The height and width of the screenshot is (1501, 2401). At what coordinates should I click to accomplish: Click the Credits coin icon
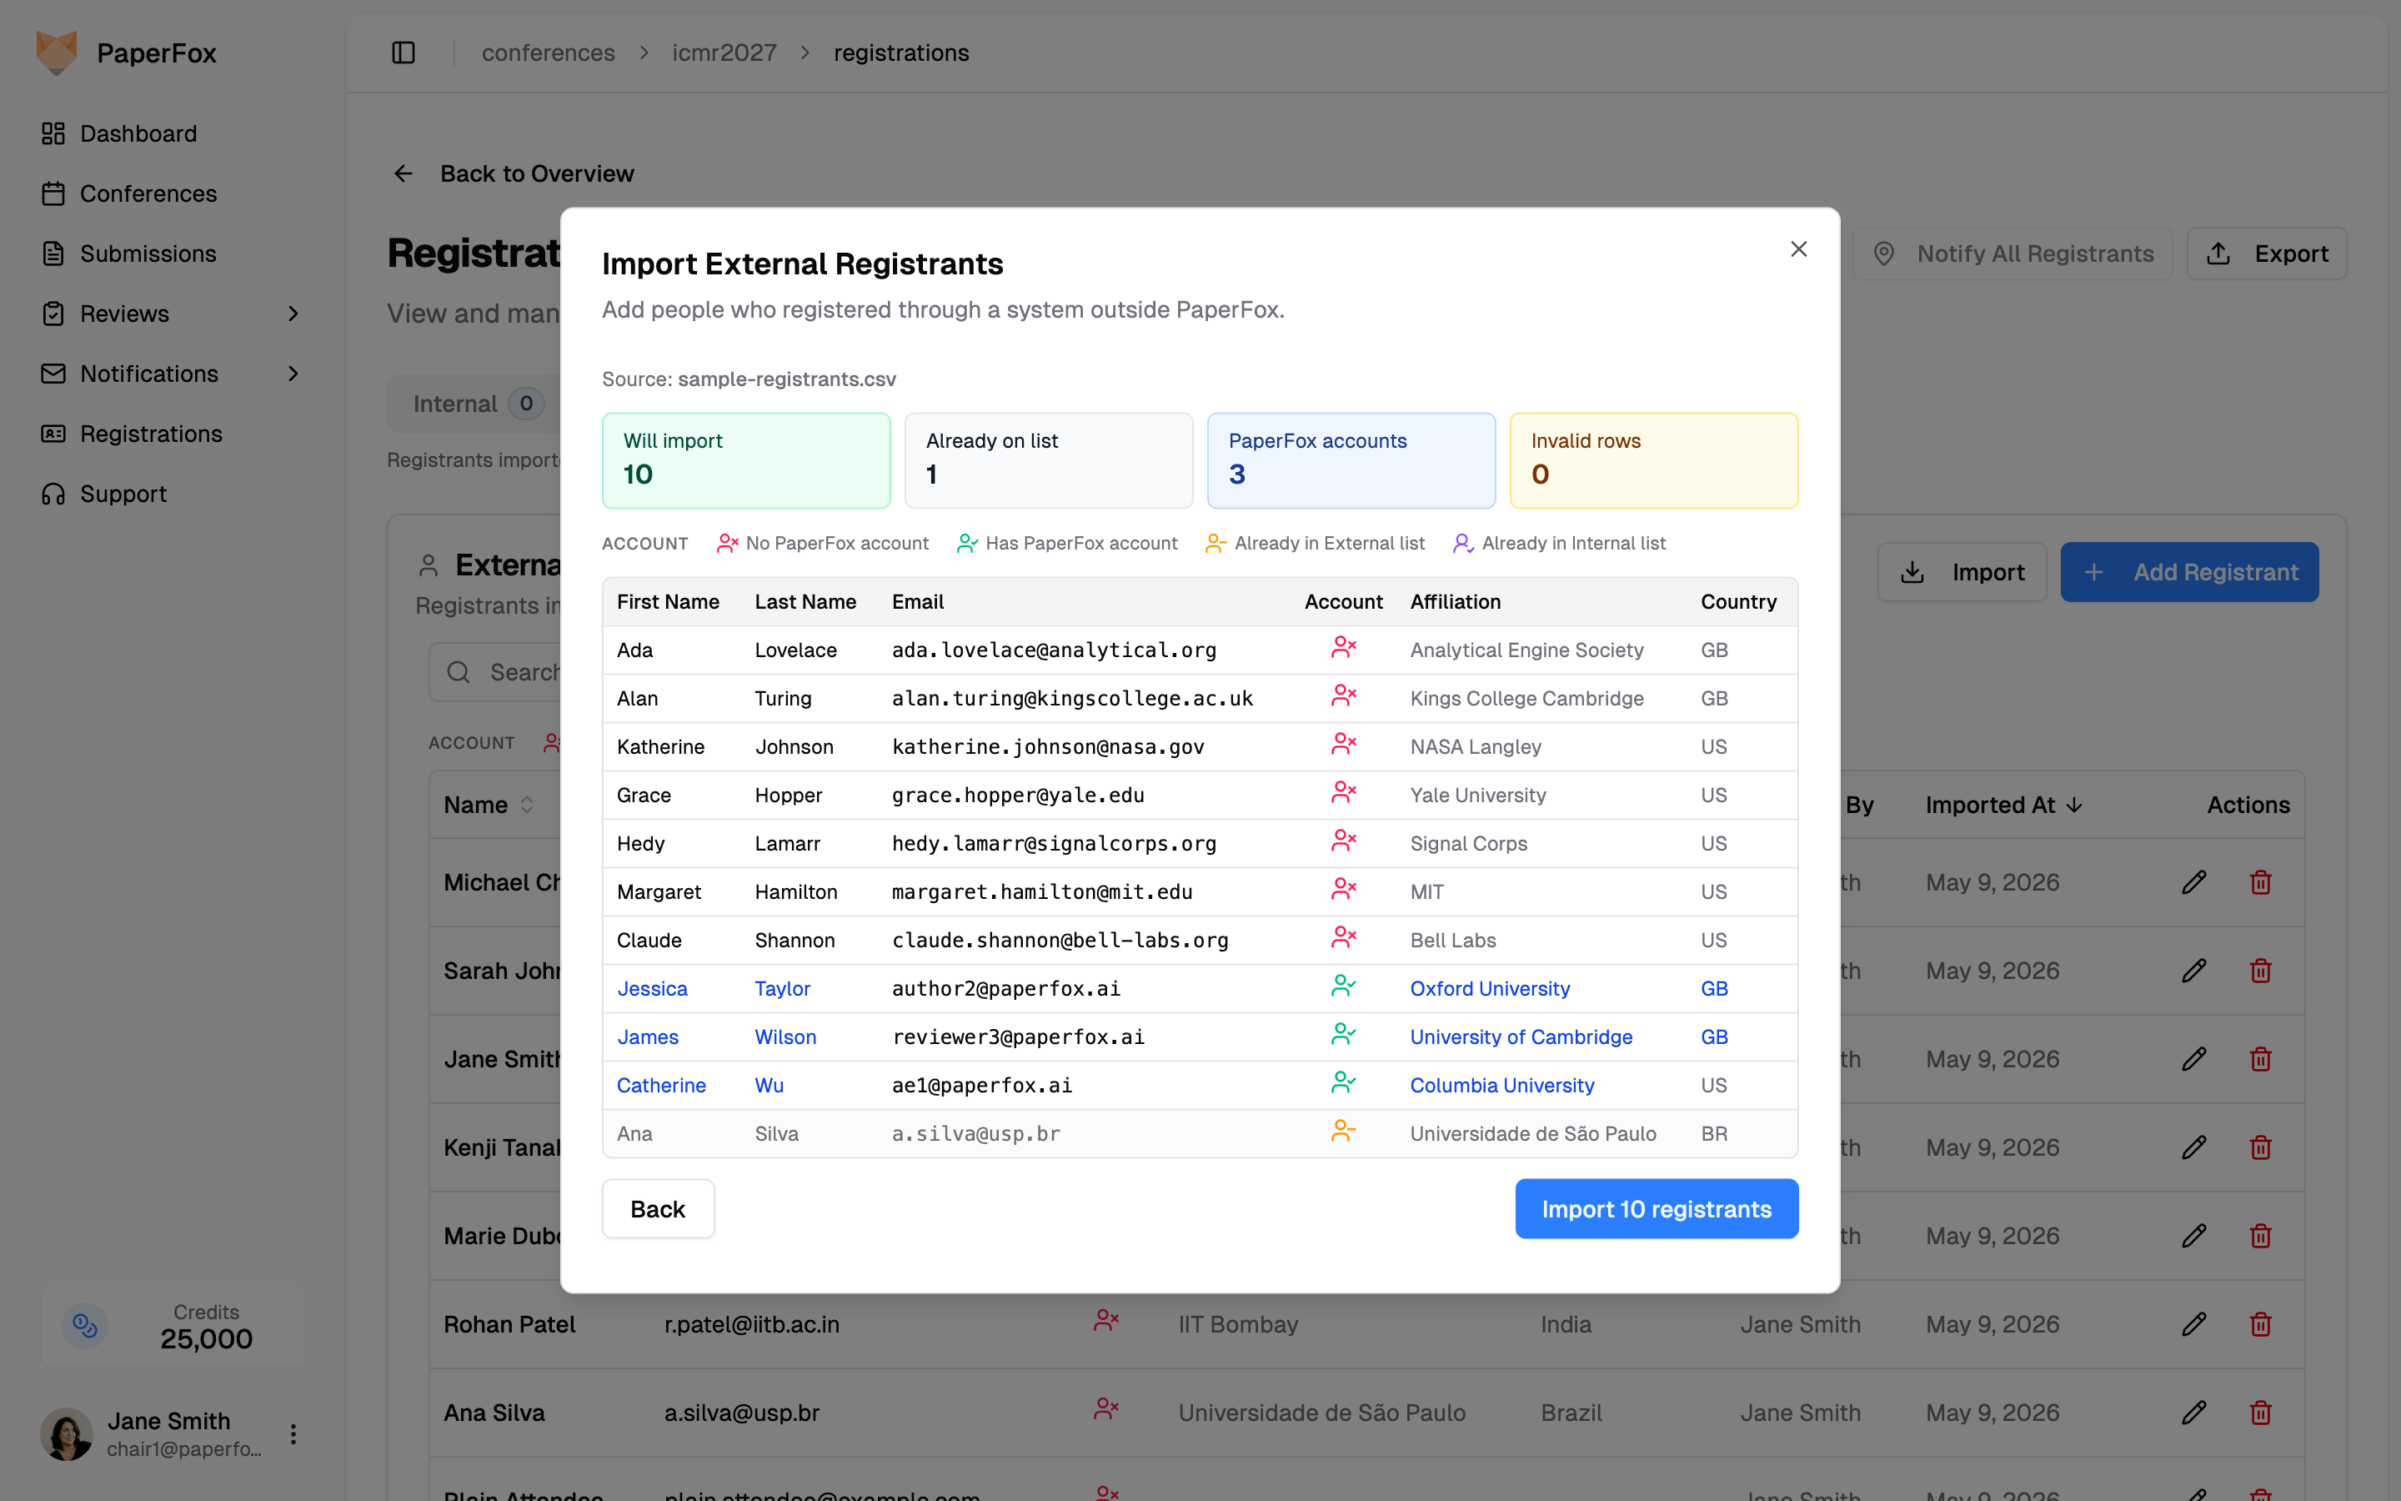coord(85,1325)
